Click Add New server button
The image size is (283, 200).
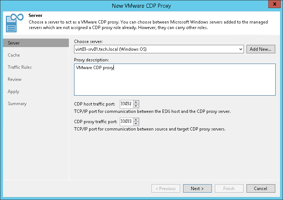point(261,49)
